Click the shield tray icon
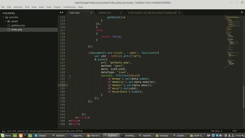 213,135
